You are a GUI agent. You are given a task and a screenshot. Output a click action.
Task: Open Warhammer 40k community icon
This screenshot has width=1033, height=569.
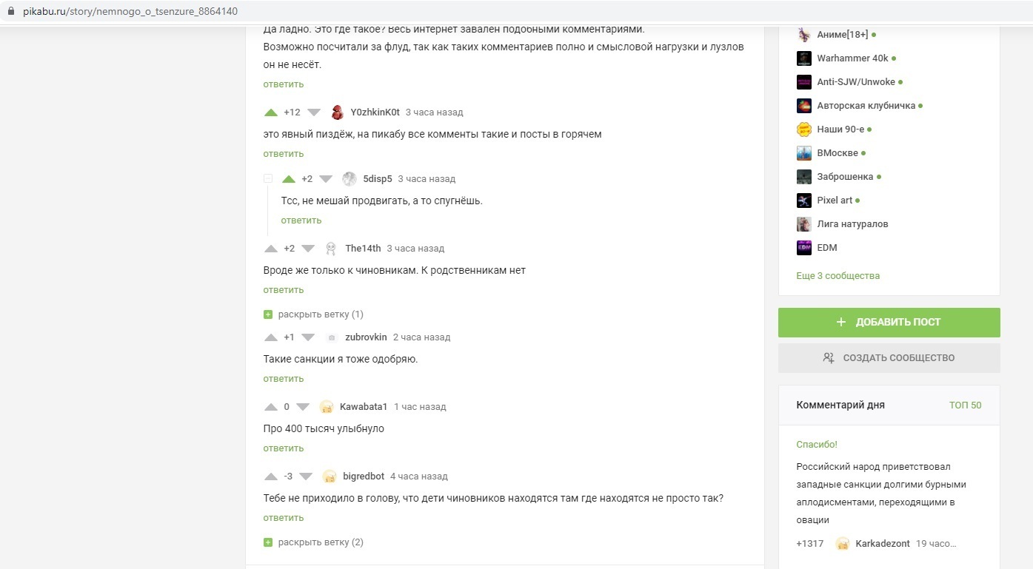[x=804, y=58]
